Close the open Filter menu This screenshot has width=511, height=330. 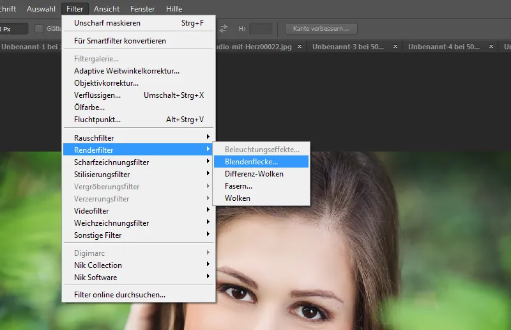click(x=75, y=9)
